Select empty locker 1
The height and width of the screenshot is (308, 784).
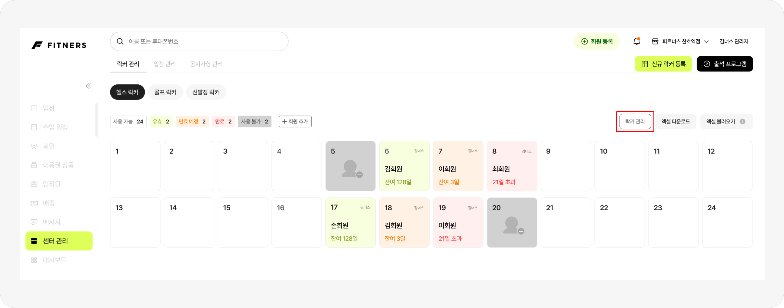click(135, 166)
